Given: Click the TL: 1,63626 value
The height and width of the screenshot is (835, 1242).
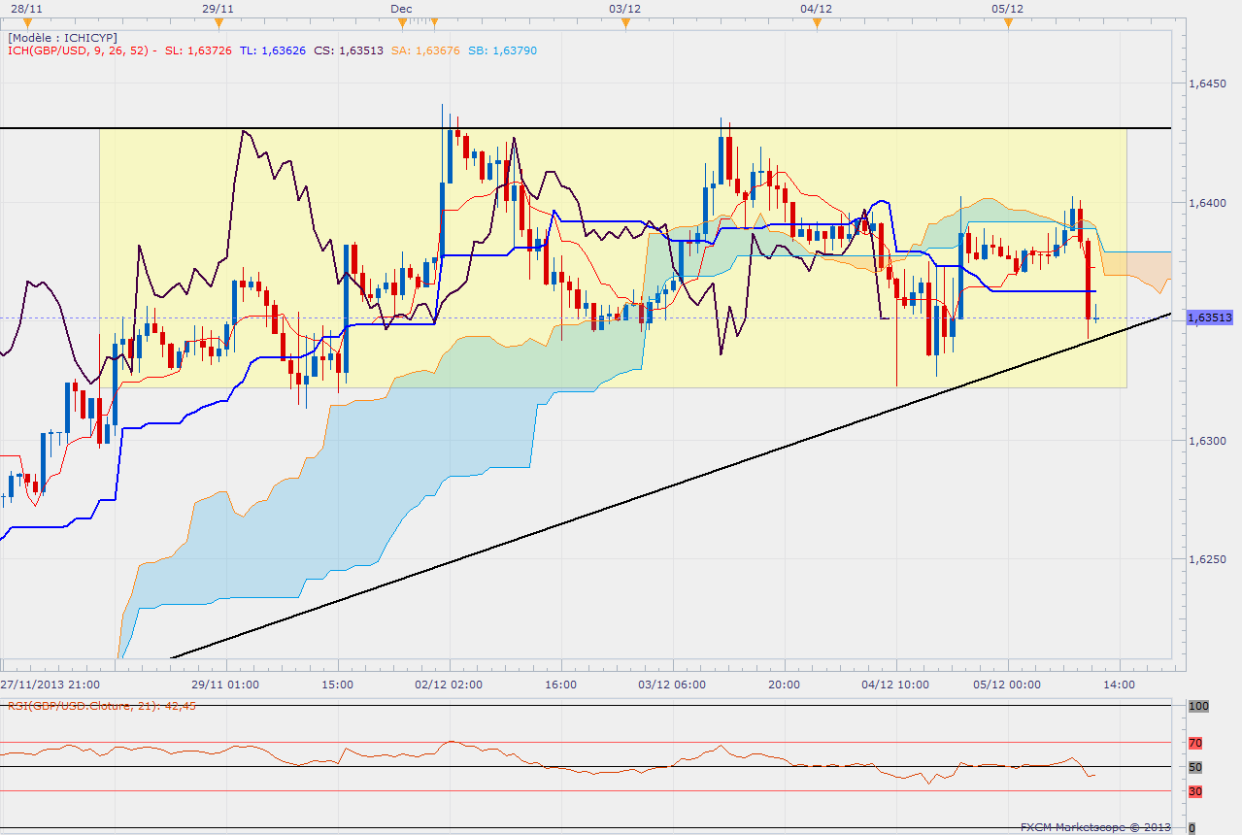Looking at the screenshot, I should coord(273,50).
